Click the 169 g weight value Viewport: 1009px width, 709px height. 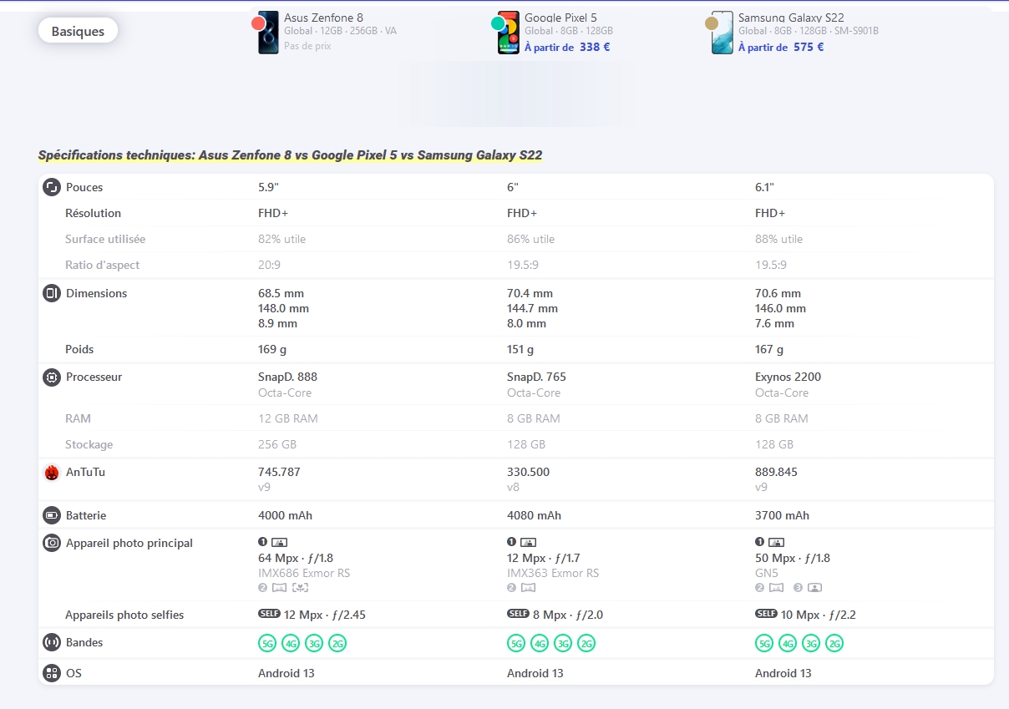[272, 349]
